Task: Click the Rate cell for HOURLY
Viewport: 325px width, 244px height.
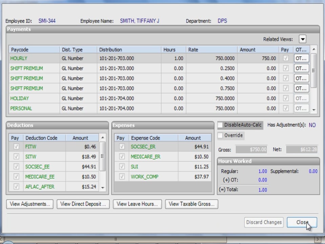Action: point(212,58)
